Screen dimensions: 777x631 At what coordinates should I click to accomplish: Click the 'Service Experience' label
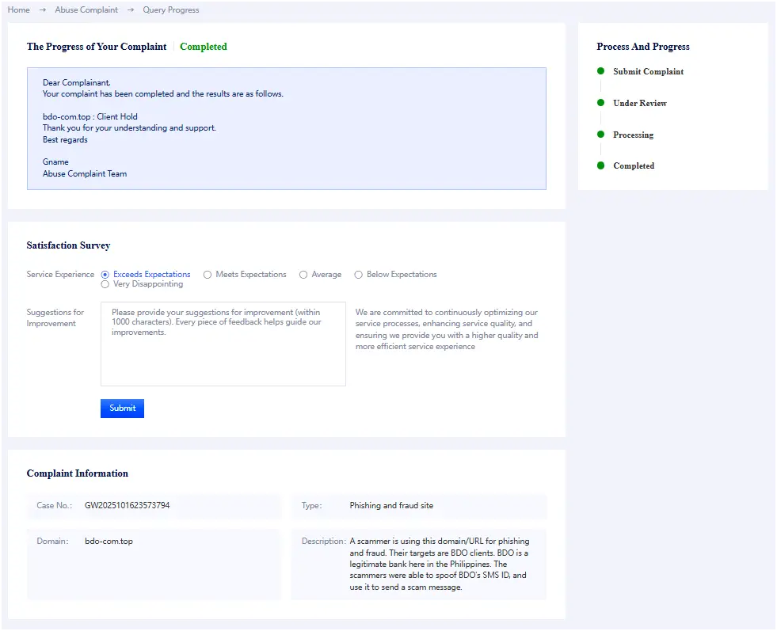pos(60,275)
